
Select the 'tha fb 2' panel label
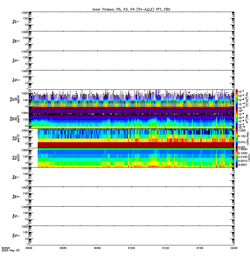tap(16, 80)
